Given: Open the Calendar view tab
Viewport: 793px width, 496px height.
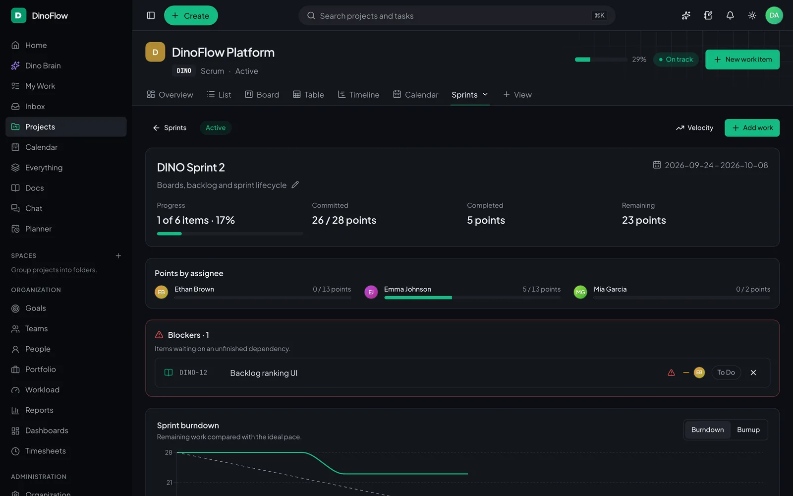Looking at the screenshot, I should tap(416, 94).
